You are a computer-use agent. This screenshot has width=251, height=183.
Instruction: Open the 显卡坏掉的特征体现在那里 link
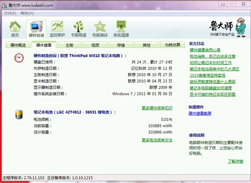pyautogui.click(x=212, y=95)
